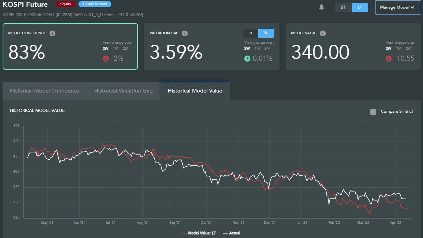Click the 400 y-axis label
Viewport: 423px width, 238px height.
pos(16,172)
